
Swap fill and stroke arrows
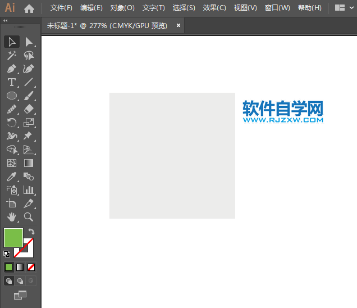(x=31, y=232)
